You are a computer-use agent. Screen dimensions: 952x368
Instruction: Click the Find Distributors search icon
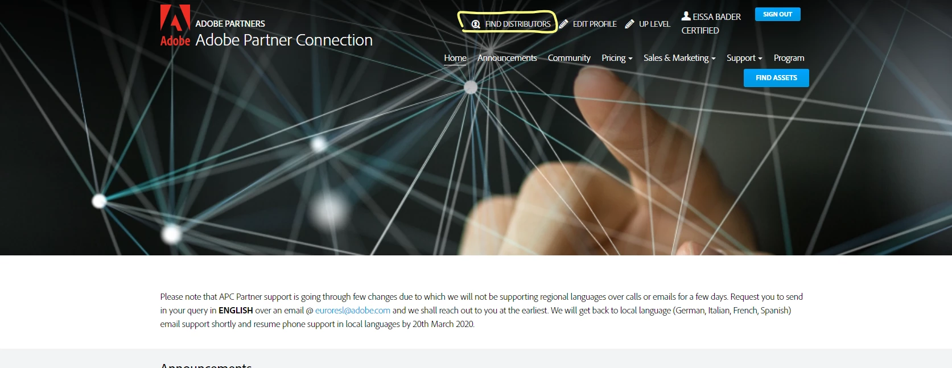(476, 24)
